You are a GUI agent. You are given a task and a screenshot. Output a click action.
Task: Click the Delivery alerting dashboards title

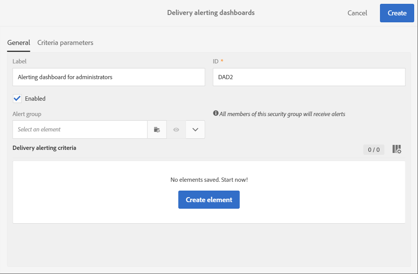211,13
